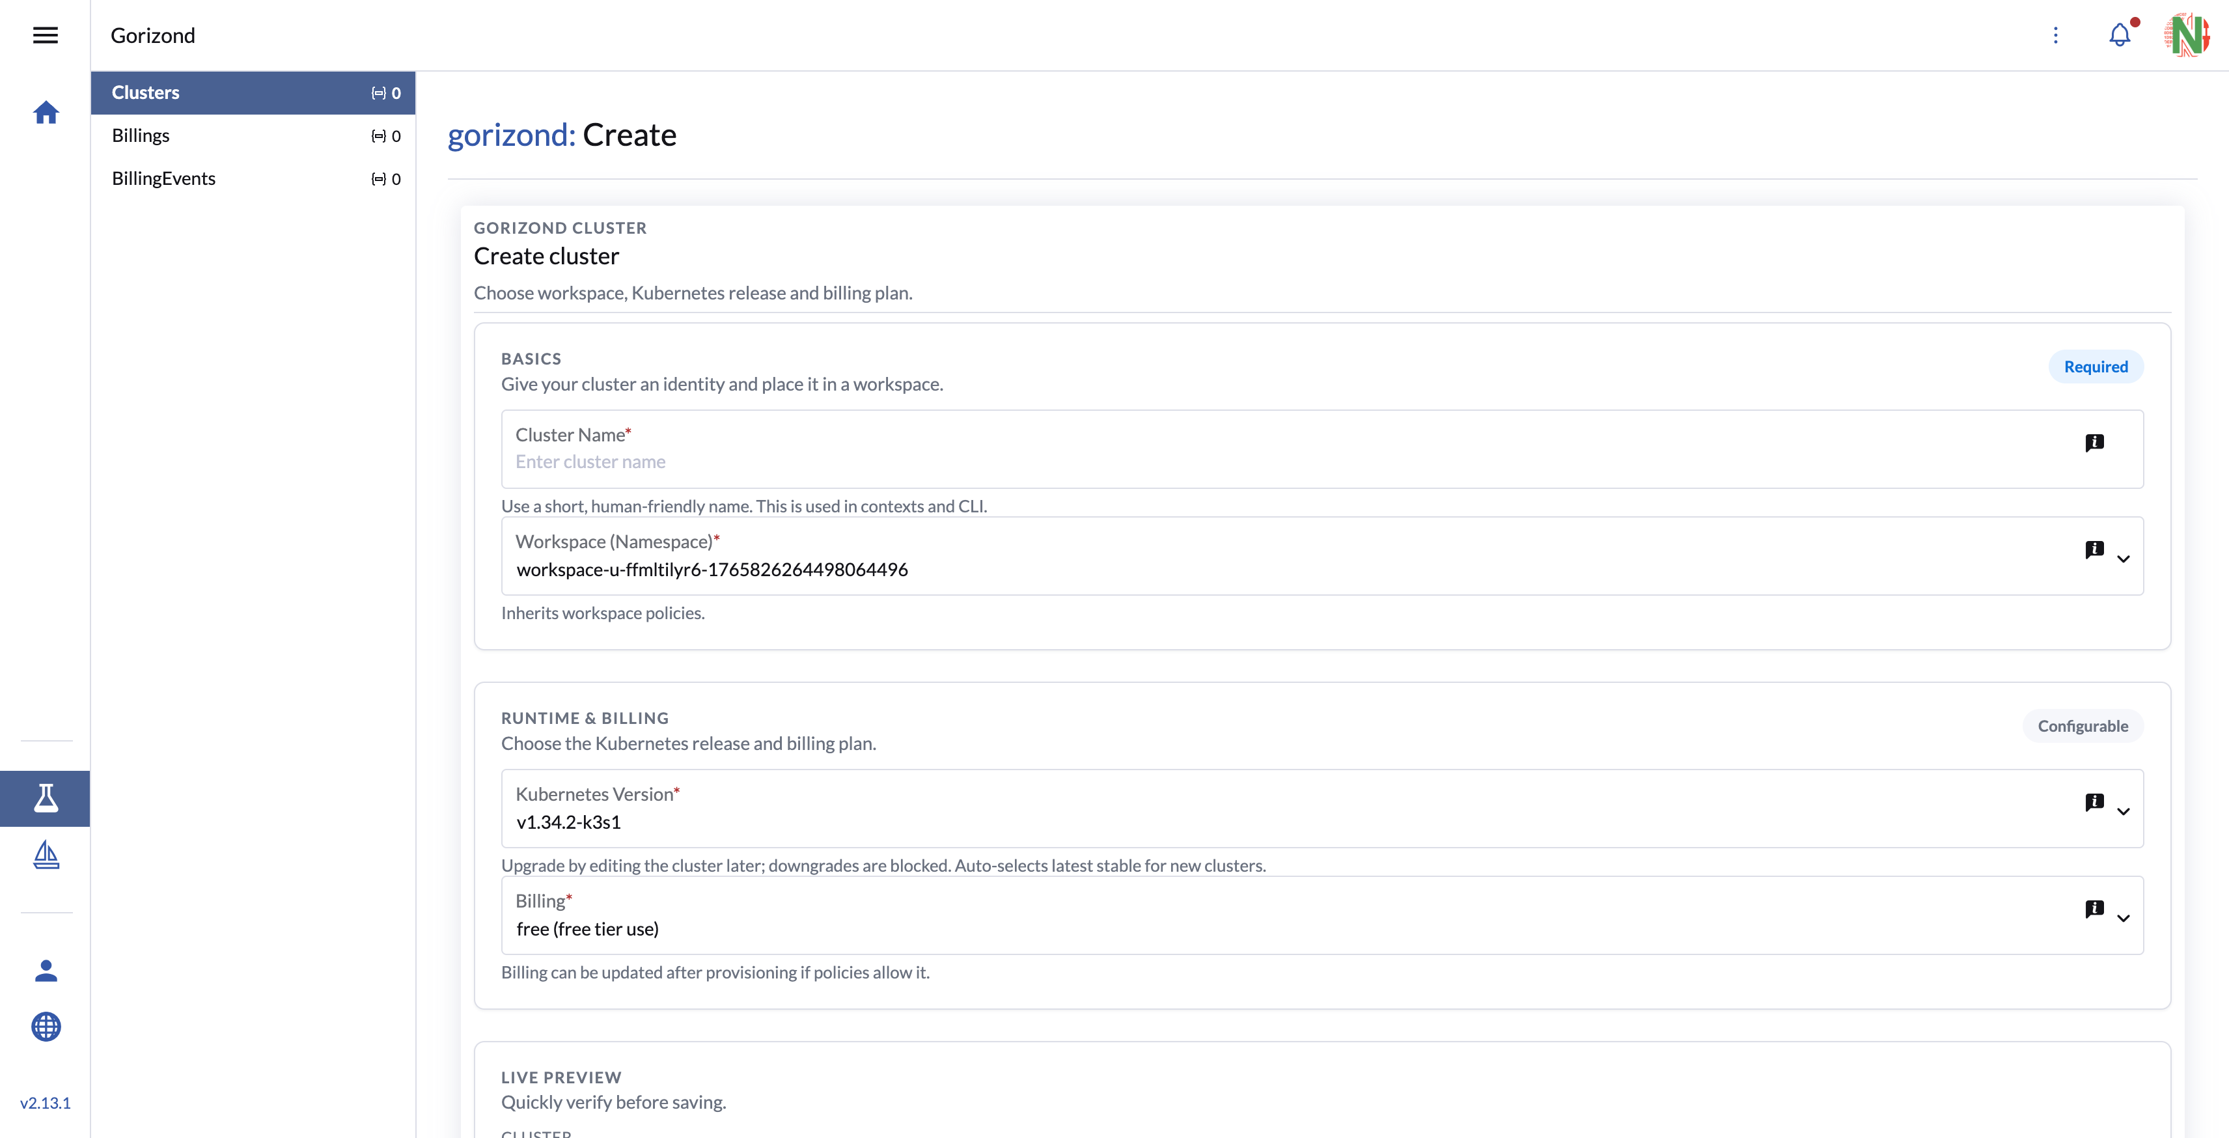Image resolution: width=2229 pixels, height=1138 pixels.
Task: Expand the Workspace (Namespace) dropdown
Action: (2124, 559)
